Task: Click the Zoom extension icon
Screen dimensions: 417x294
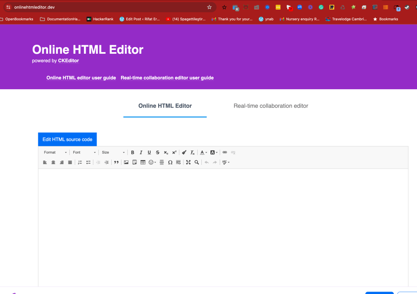Action: [300, 7]
